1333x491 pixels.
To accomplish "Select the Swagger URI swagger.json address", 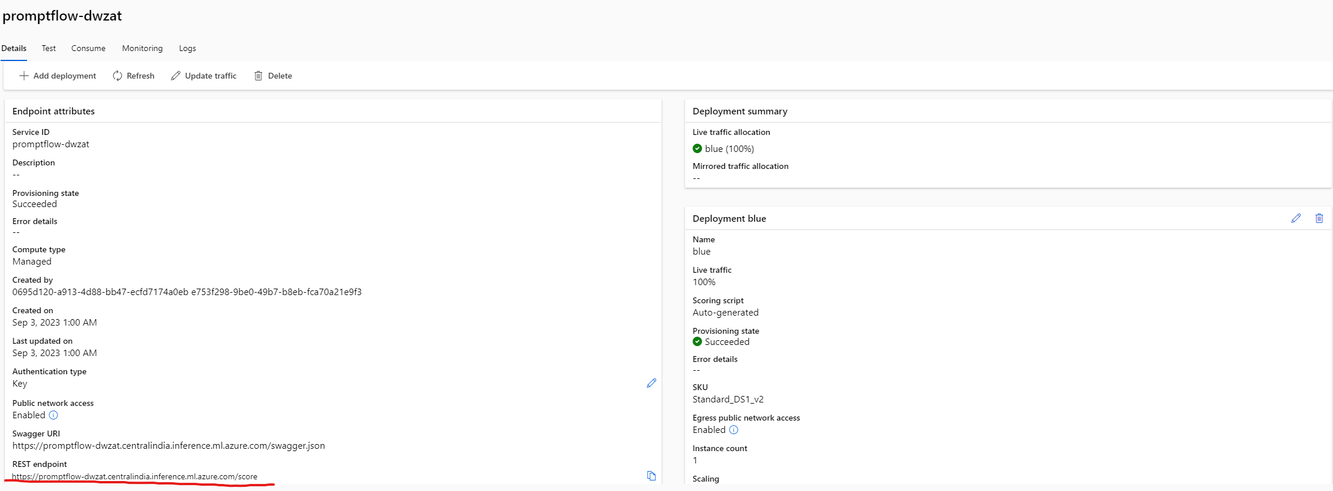I will point(169,446).
